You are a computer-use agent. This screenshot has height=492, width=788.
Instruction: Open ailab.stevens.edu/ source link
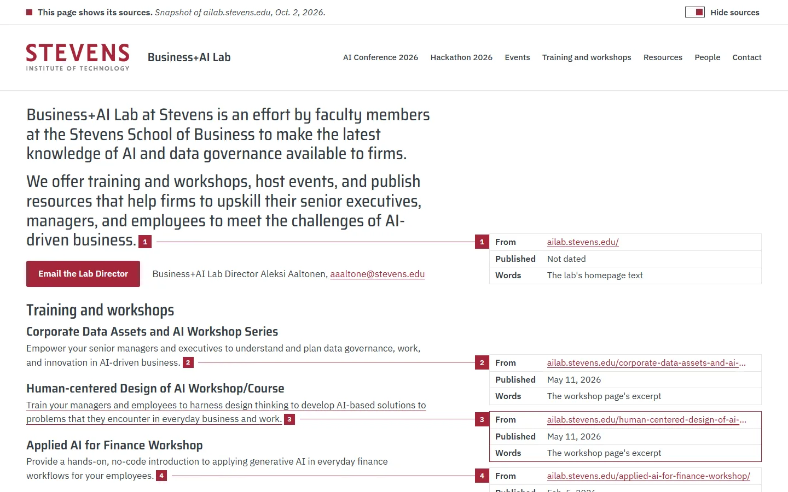click(x=583, y=242)
